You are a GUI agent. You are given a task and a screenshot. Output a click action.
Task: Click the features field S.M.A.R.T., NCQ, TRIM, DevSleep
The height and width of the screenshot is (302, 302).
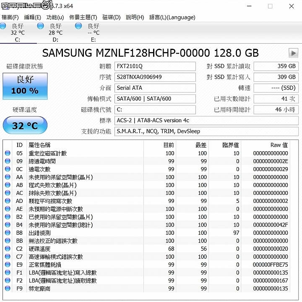pos(206,131)
